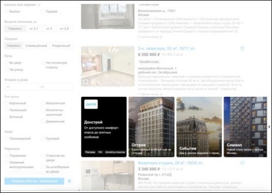Screen dimensions: 272x193
Task: Click layout plan icon on apartment photo
Action: [86, 82]
